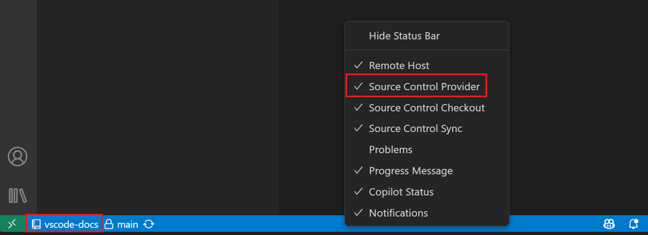Toggle the Progress Message entry
The height and width of the screenshot is (235, 648).
[x=410, y=171]
